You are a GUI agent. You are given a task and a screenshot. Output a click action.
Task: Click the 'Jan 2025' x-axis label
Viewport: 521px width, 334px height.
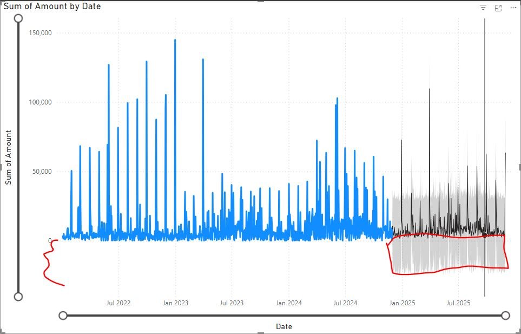[x=403, y=303]
